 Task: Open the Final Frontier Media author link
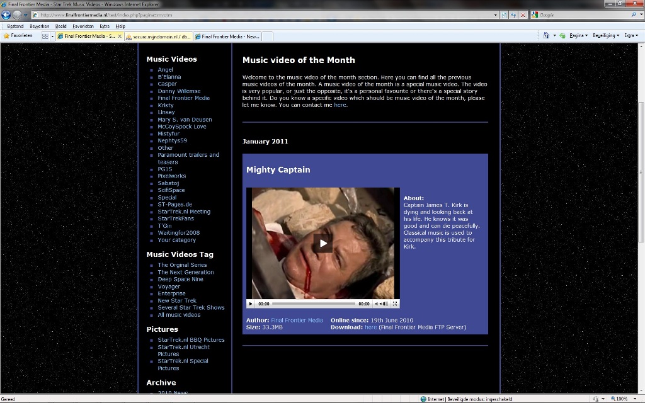tap(297, 321)
